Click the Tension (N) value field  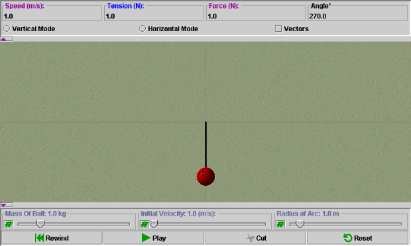coord(154,17)
